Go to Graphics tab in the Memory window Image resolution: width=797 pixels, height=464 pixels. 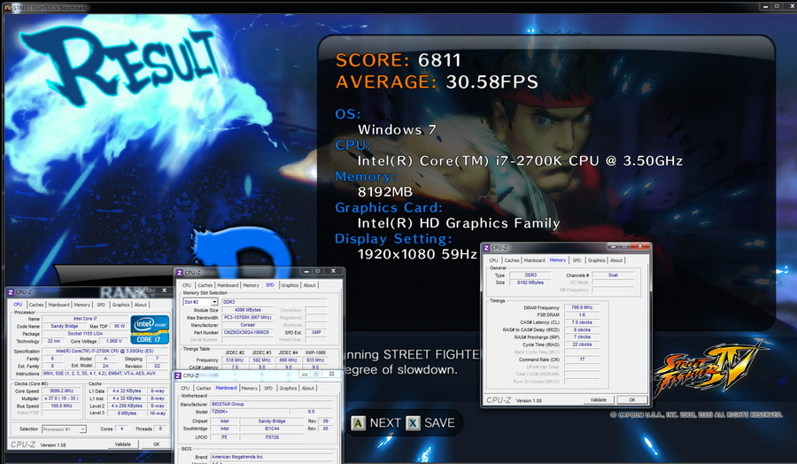pyautogui.click(x=596, y=260)
